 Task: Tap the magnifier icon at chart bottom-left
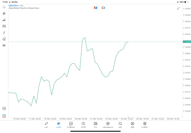pos(4,109)
